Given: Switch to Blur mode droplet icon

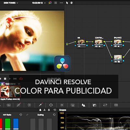Looking at the screenshot, I should [x=40, y=110].
